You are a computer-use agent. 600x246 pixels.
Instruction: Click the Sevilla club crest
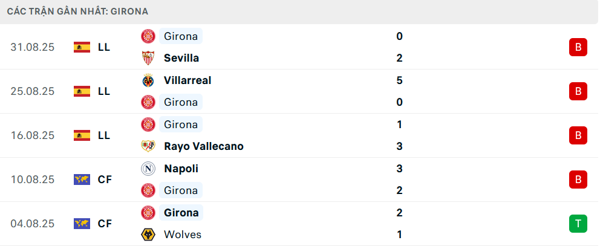(x=148, y=58)
